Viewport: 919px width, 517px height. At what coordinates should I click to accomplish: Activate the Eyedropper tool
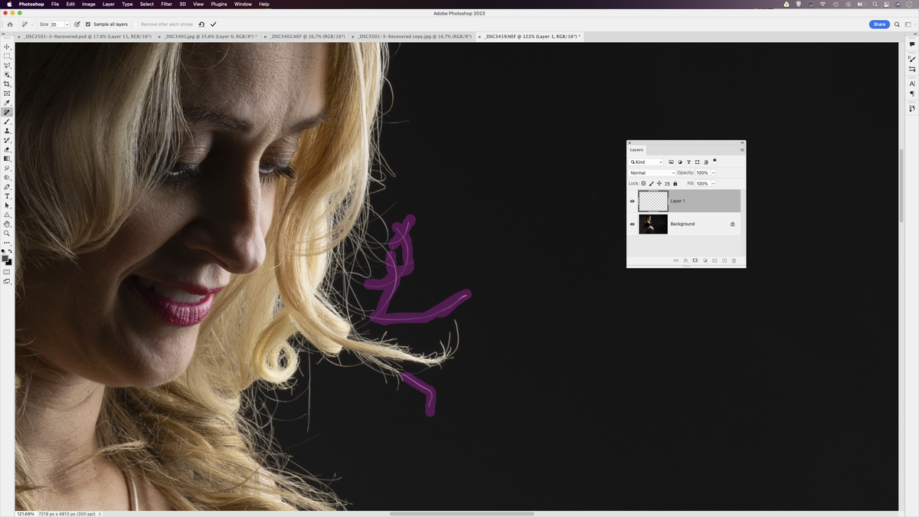7,102
